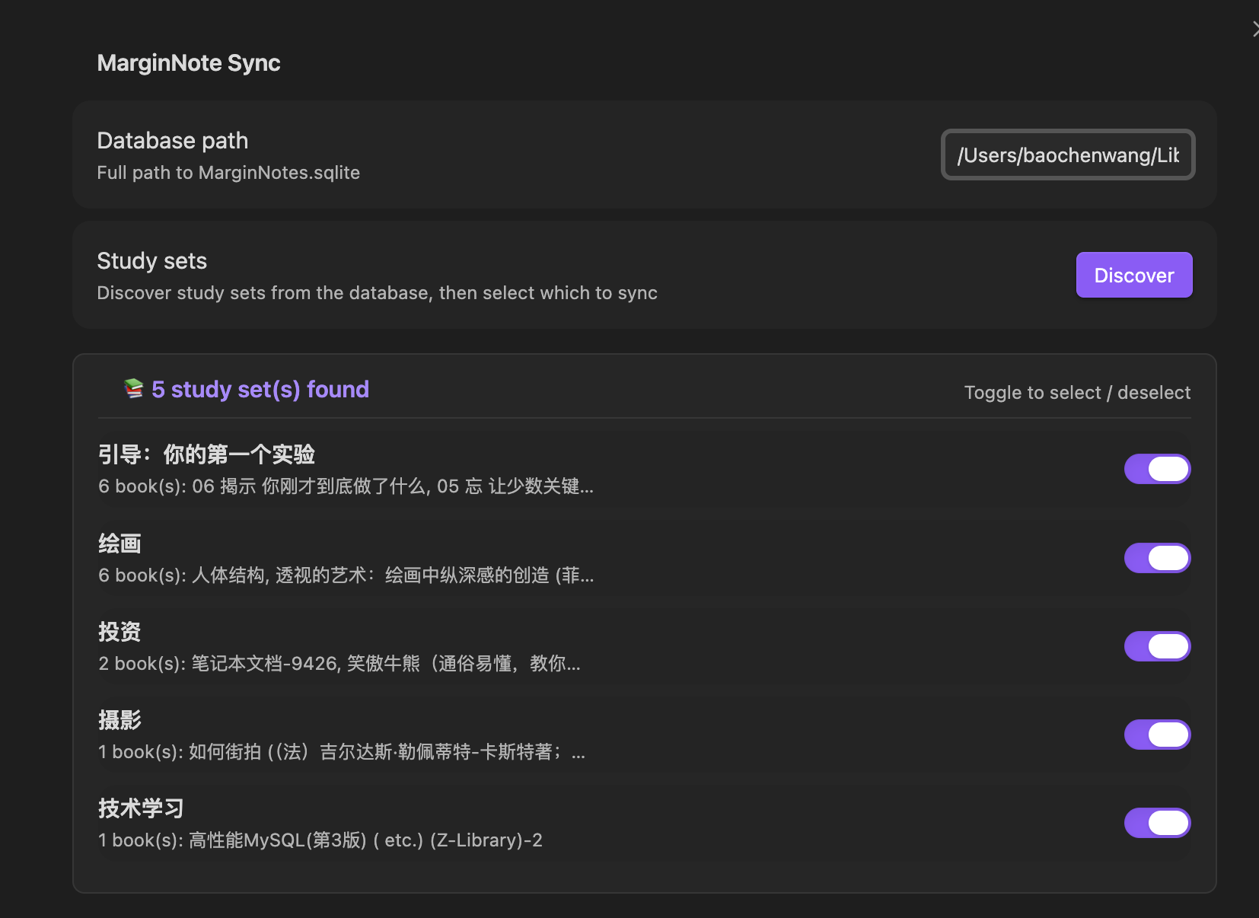Focus the Database path input field
This screenshot has width=1259, height=918.
tap(1068, 155)
